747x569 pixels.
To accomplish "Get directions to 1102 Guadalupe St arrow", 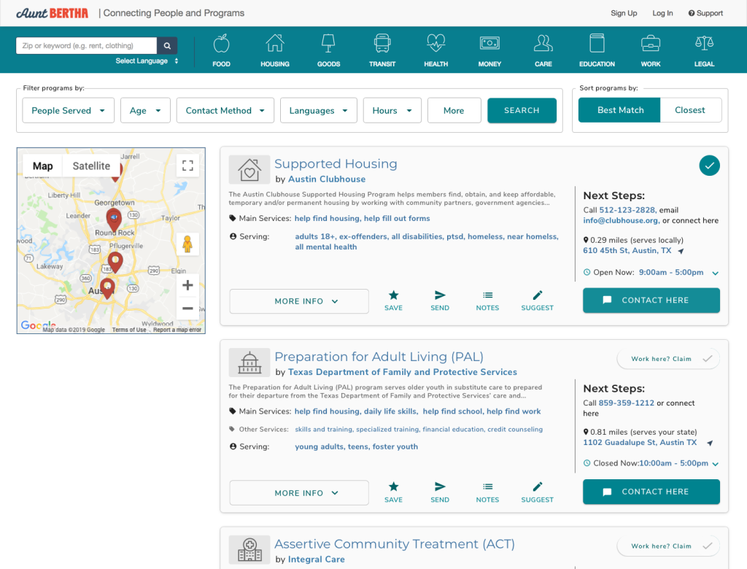I will click(x=710, y=444).
